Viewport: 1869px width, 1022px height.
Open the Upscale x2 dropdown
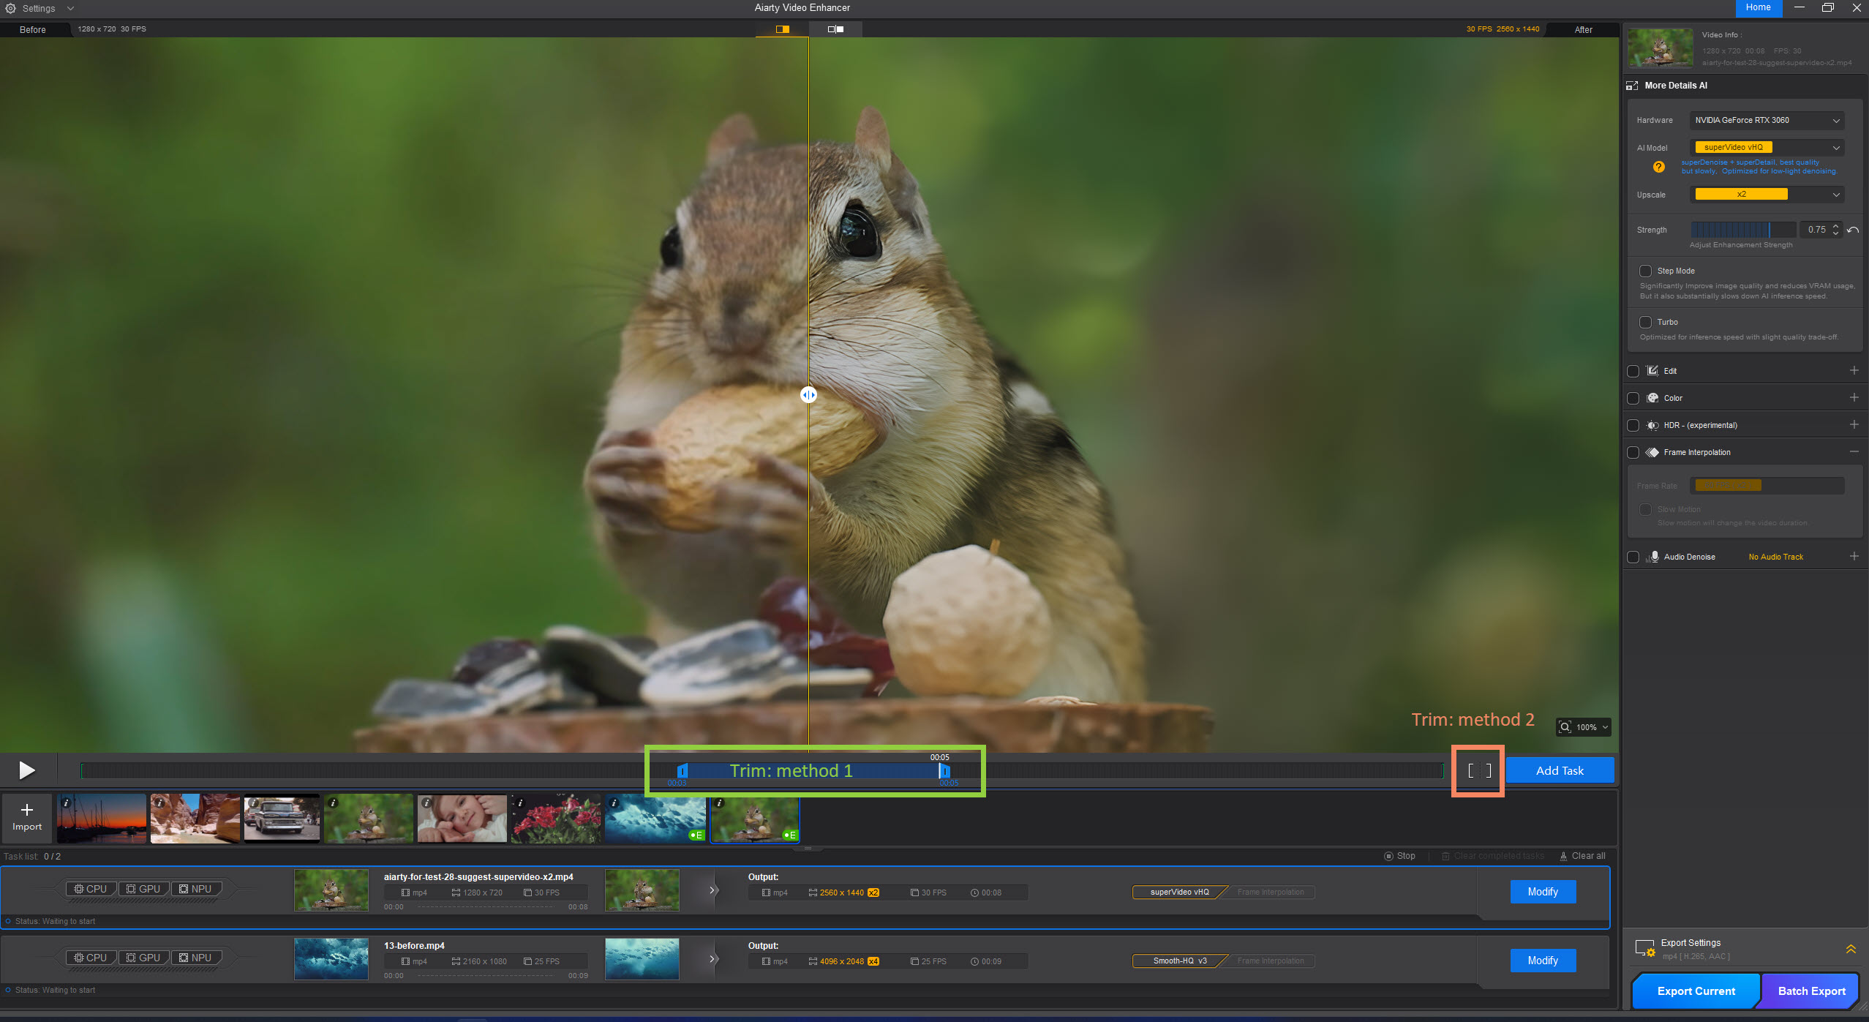click(1766, 195)
